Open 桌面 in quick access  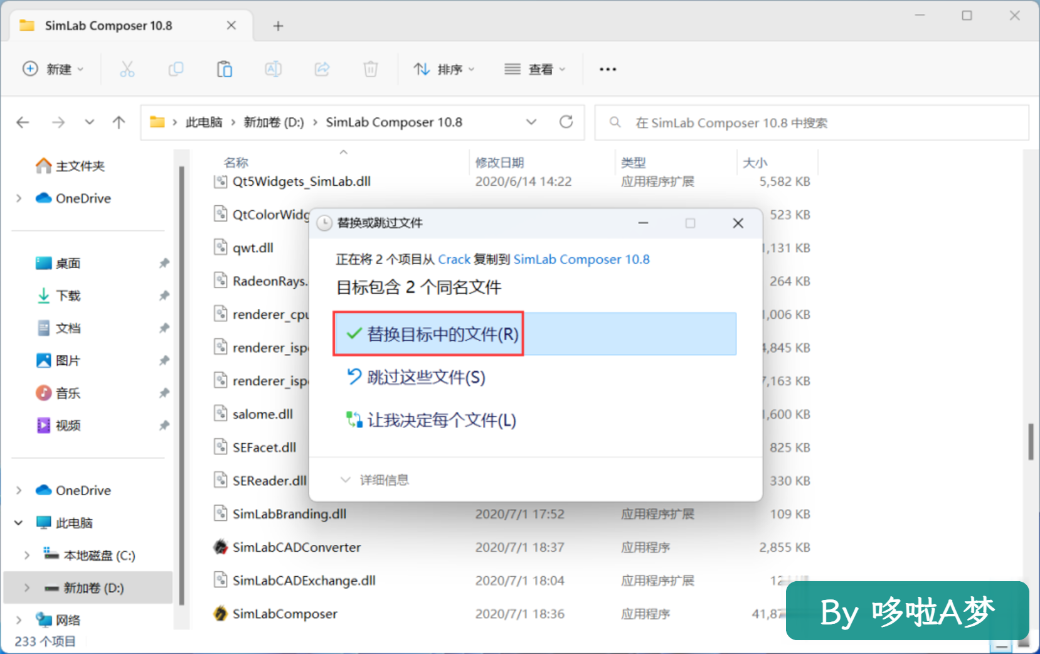tap(58, 263)
